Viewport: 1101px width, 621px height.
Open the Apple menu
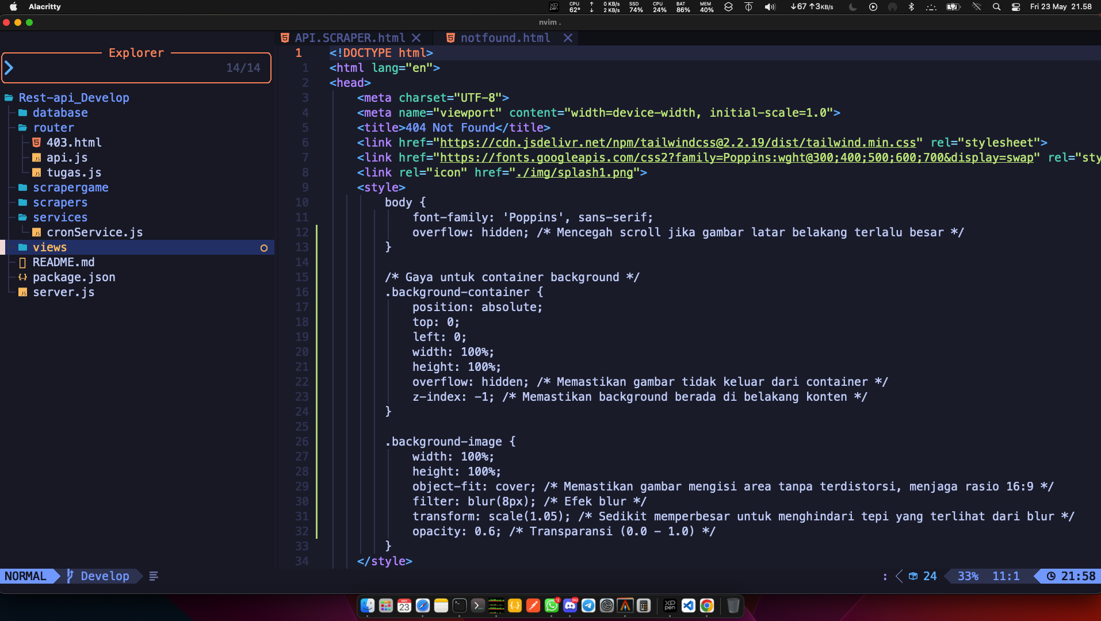[13, 7]
